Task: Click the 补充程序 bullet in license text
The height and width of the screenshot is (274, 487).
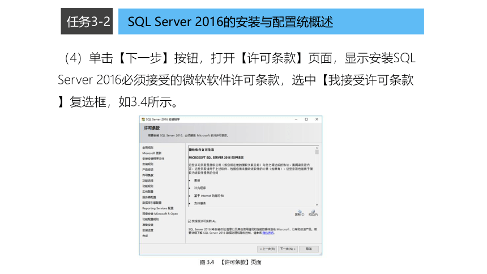Action: pyautogui.click(x=200, y=188)
